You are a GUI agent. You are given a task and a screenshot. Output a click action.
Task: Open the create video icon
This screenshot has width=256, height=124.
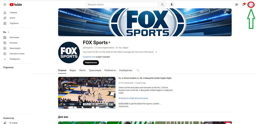pyautogui.click(x=237, y=5)
